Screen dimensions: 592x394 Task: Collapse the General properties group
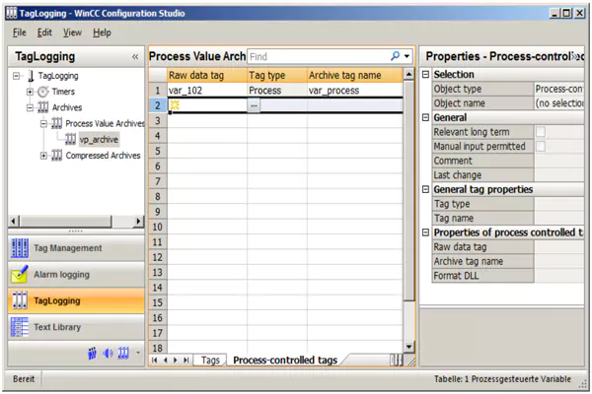pyautogui.click(x=425, y=117)
